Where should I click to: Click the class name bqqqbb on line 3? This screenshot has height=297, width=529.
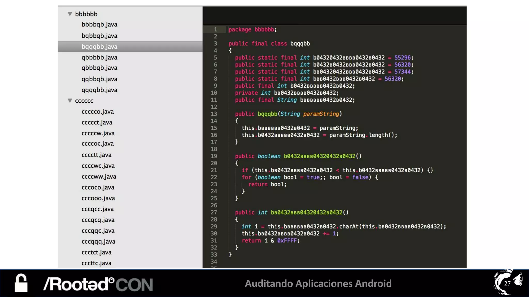(300, 44)
